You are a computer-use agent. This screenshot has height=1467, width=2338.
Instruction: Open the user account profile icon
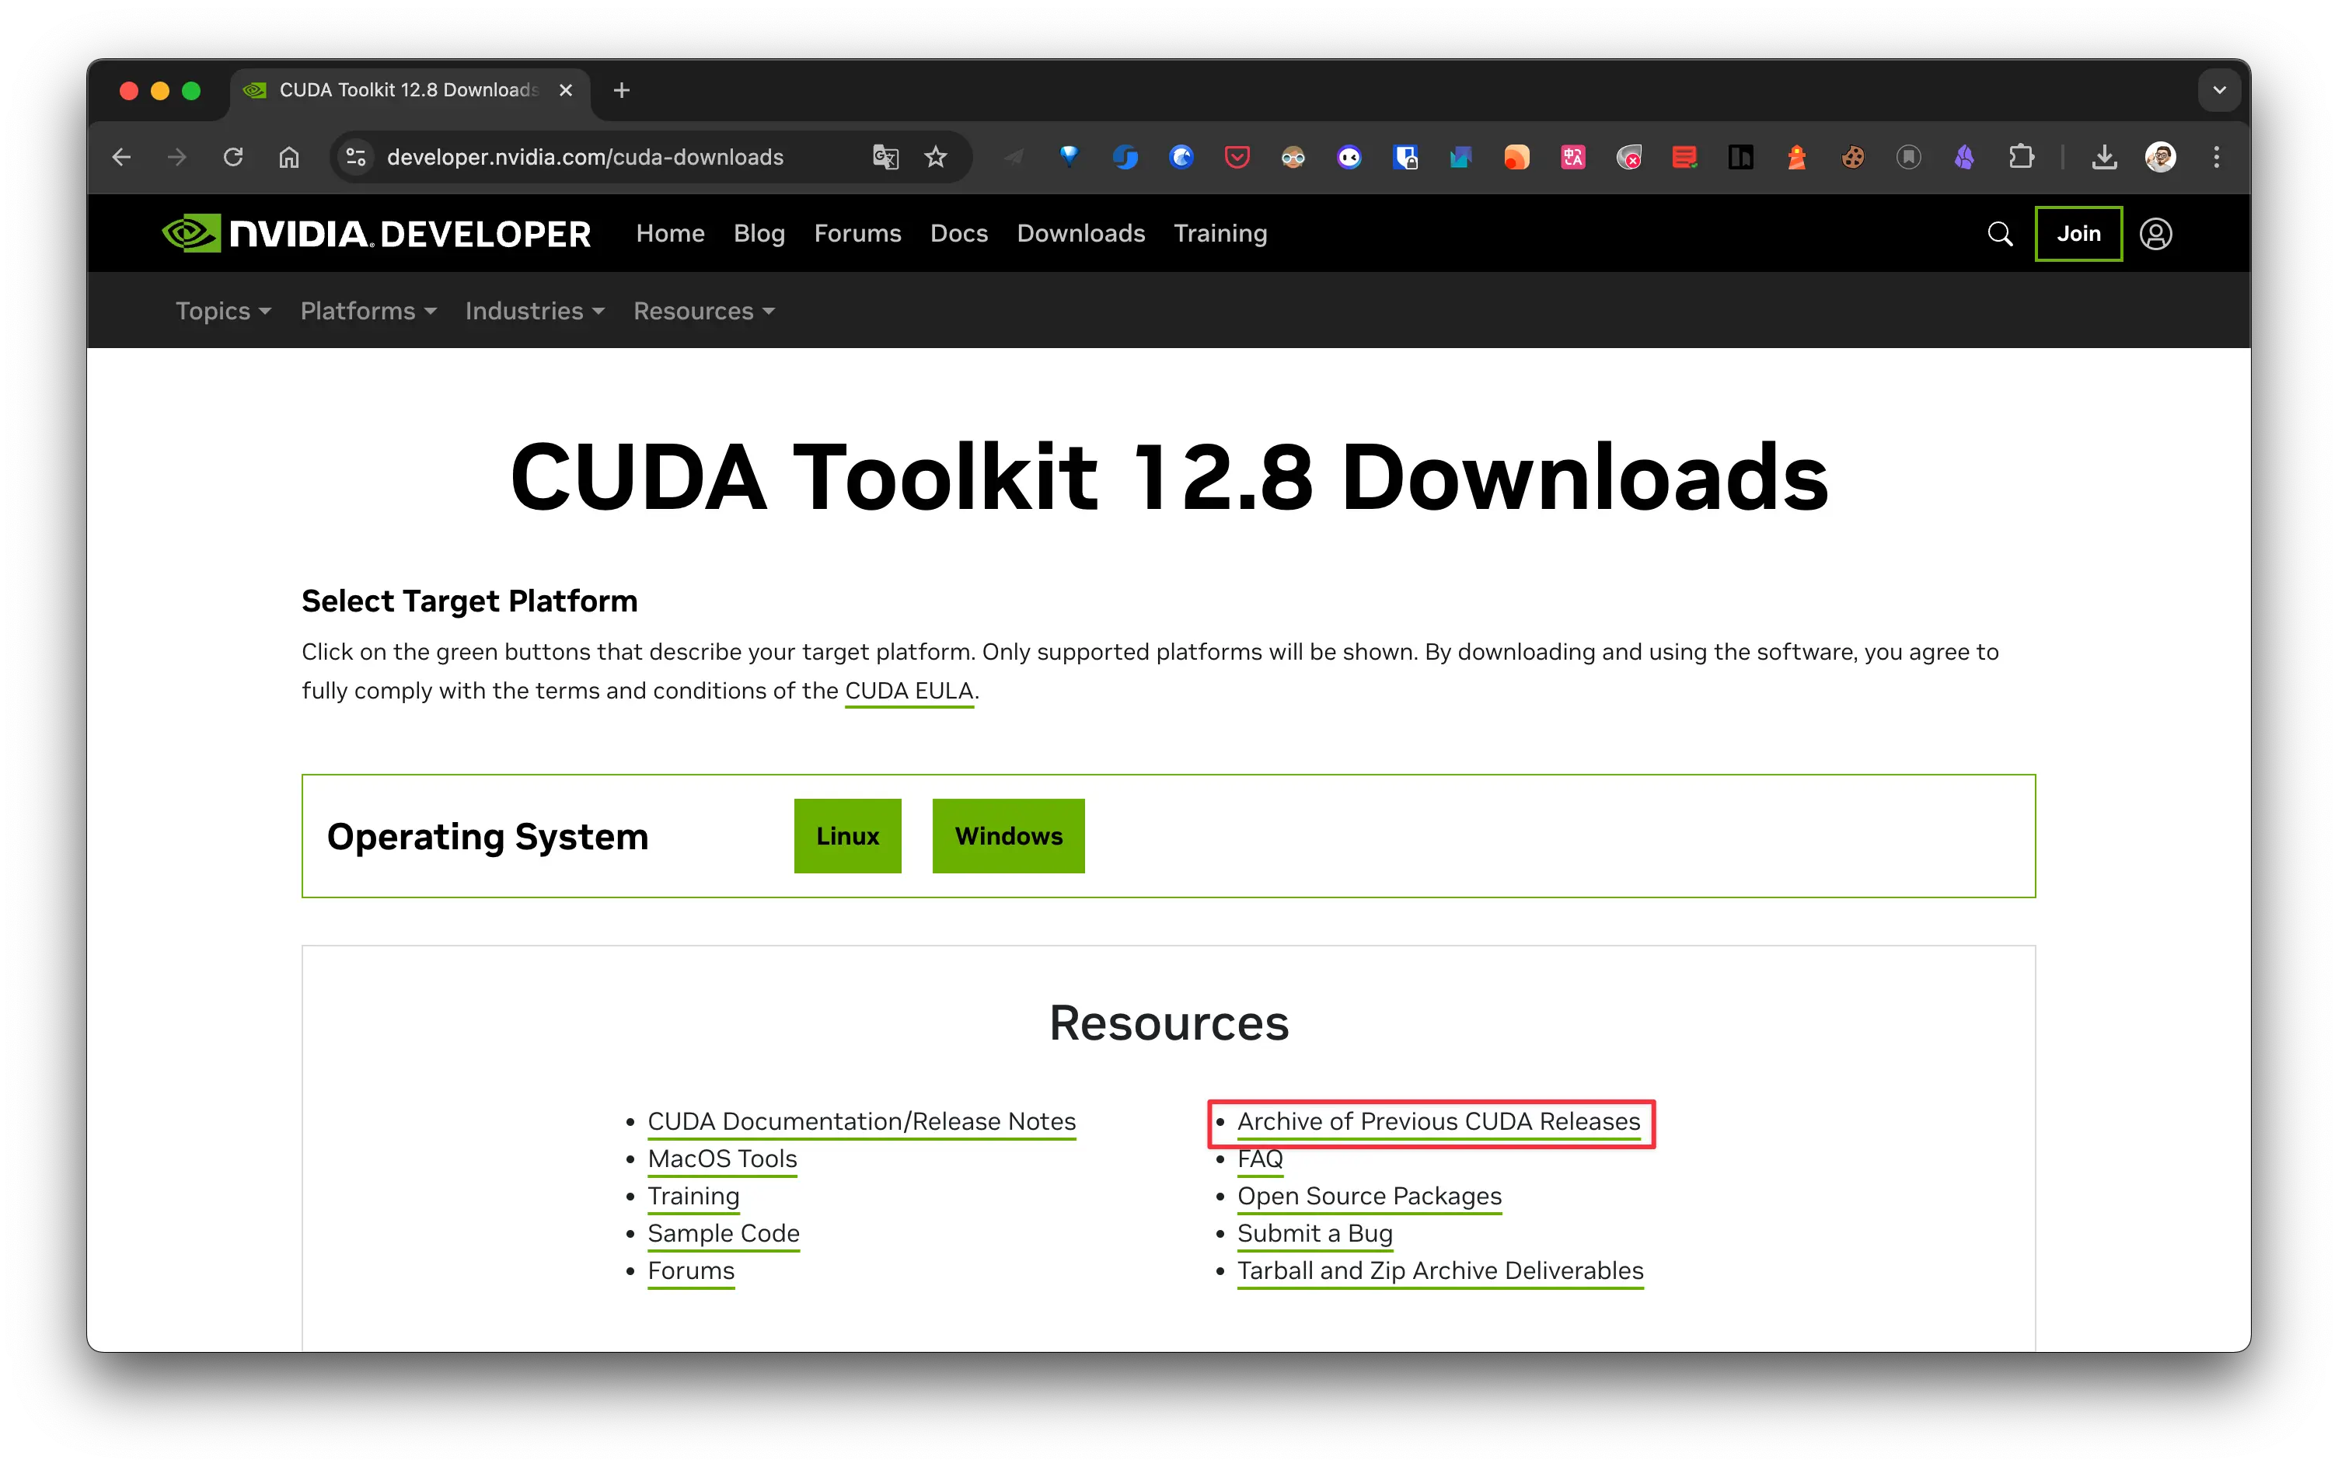click(2155, 234)
